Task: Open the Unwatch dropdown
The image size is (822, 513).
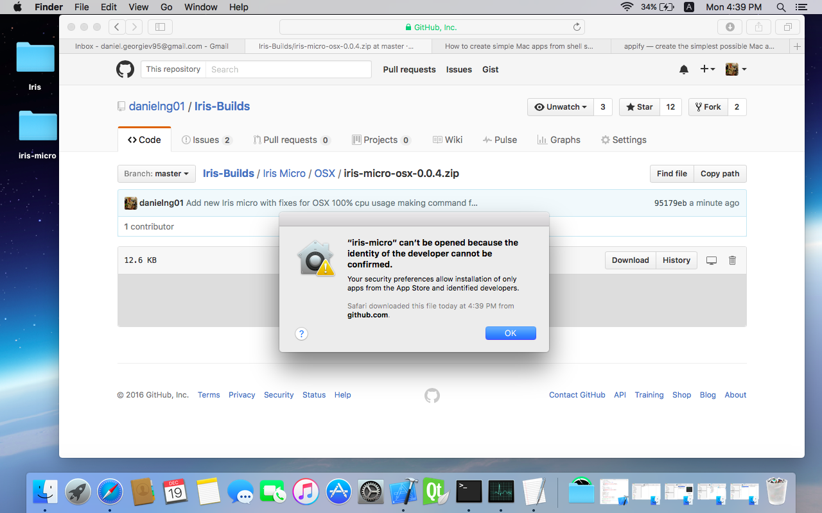Action: click(x=561, y=107)
